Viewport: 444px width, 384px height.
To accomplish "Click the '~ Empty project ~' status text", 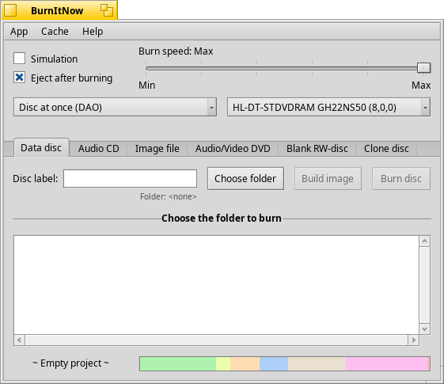I will [70, 363].
